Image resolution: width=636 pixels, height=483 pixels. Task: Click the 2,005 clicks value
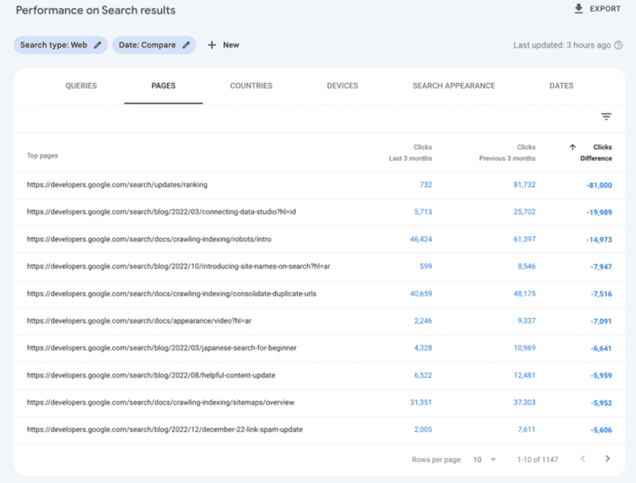(x=423, y=430)
